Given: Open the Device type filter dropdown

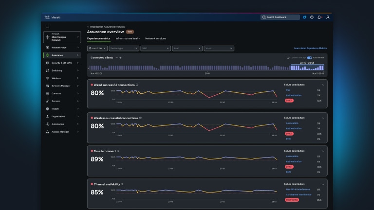Looking at the screenshot, I should click(x=124, y=48).
